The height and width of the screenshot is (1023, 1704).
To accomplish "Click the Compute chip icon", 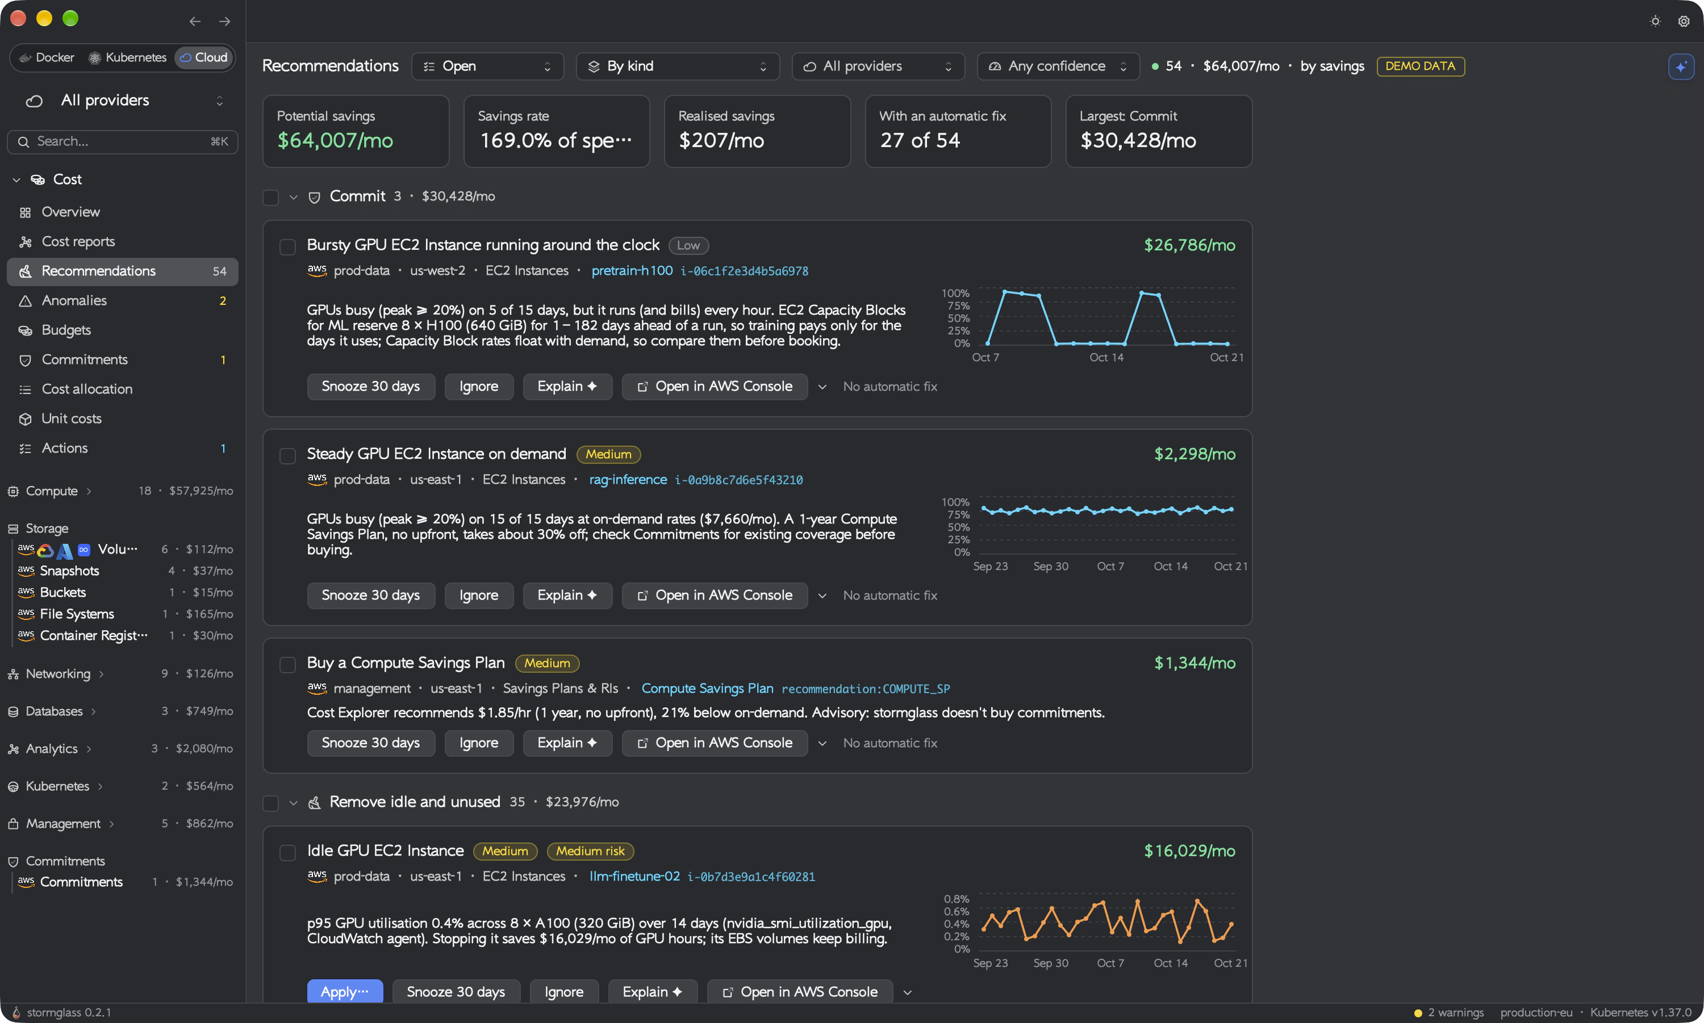I will [x=13, y=492].
